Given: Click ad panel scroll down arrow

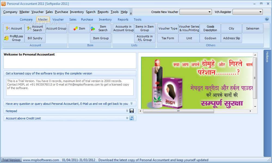Looking at the screenshot, I should tap(255, 106).
